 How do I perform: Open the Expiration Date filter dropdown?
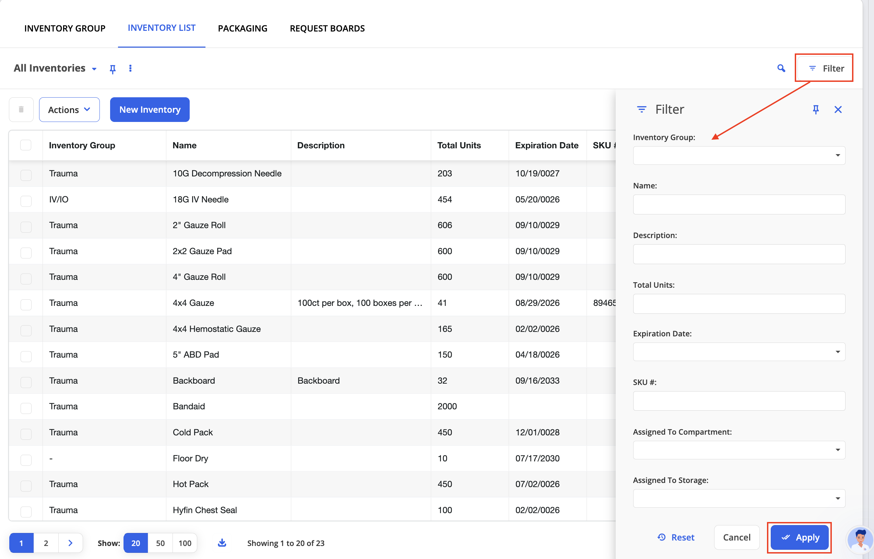pyautogui.click(x=739, y=352)
